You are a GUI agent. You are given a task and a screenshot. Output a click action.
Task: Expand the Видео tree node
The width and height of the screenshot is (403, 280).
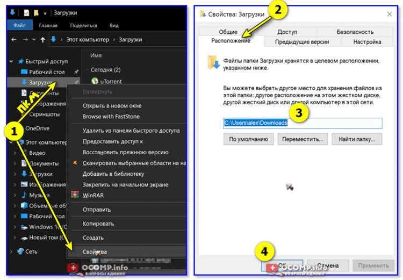coord(15,153)
